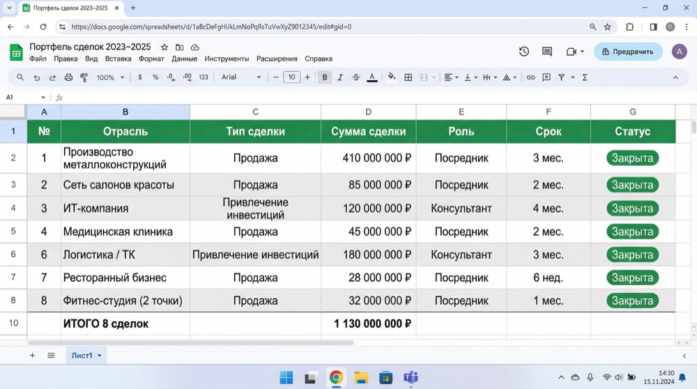Open fill color bucket
This screenshot has width=697, height=389.
point(391,77)
